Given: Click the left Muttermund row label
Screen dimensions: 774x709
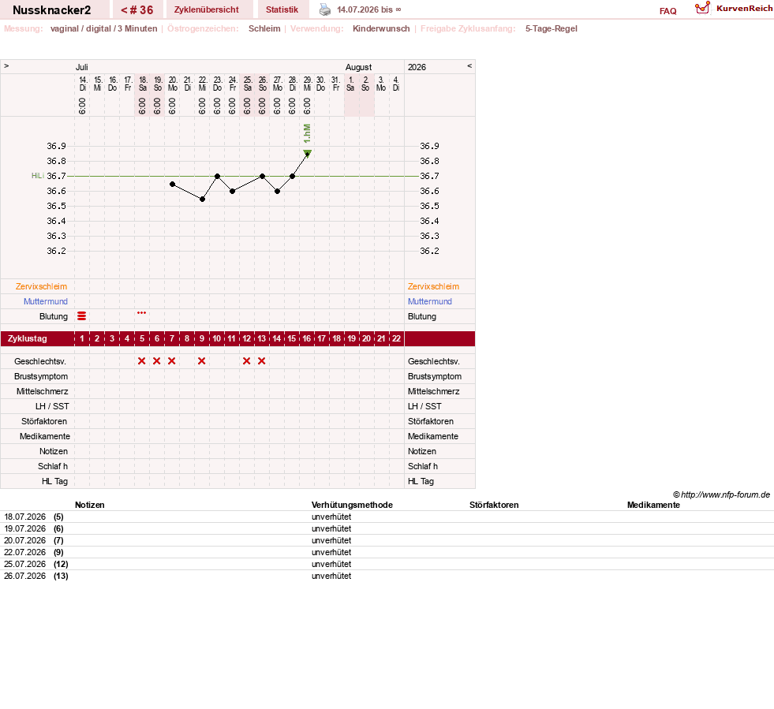Looking at the screenshot, I should point(46,301).
